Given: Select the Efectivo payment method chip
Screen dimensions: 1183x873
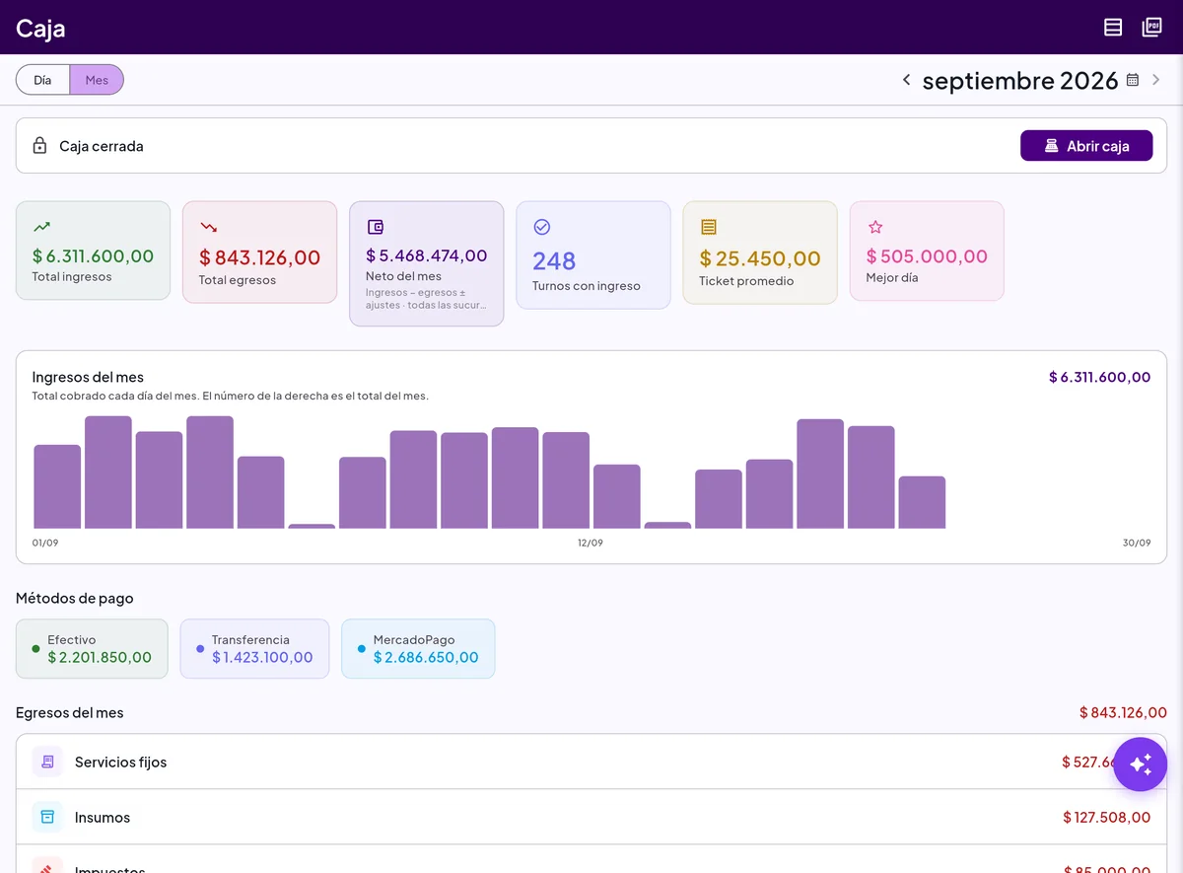Looking at the screenshot, I should 92,649.
